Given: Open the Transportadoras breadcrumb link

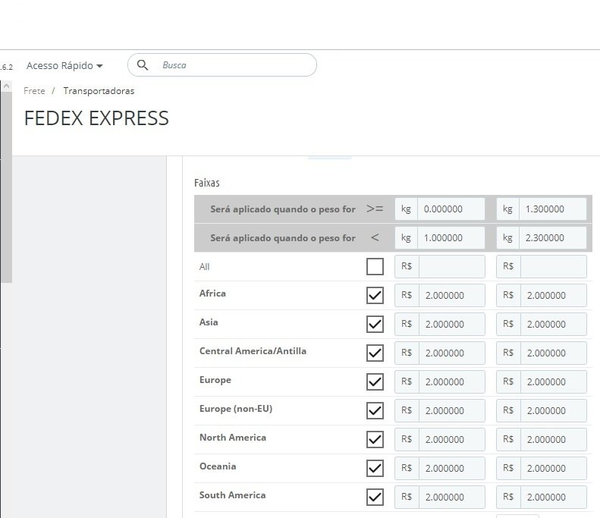Looking at the screenshot, I should (99, 91).
